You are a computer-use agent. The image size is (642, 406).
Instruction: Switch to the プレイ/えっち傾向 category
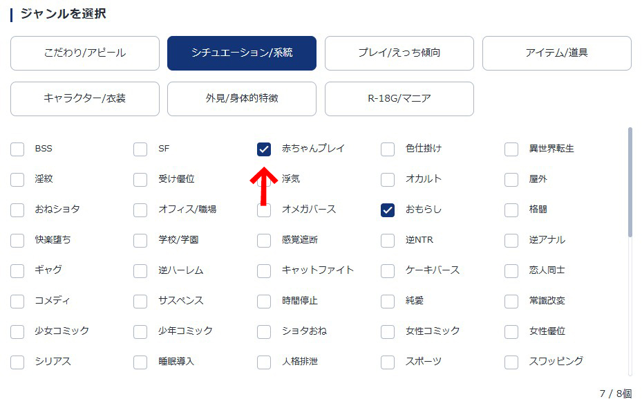(x=399, y=53)
